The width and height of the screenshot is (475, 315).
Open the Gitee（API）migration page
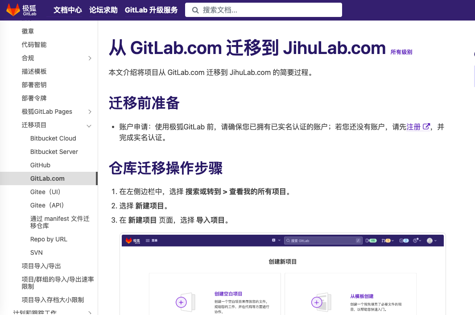[47, 205]
